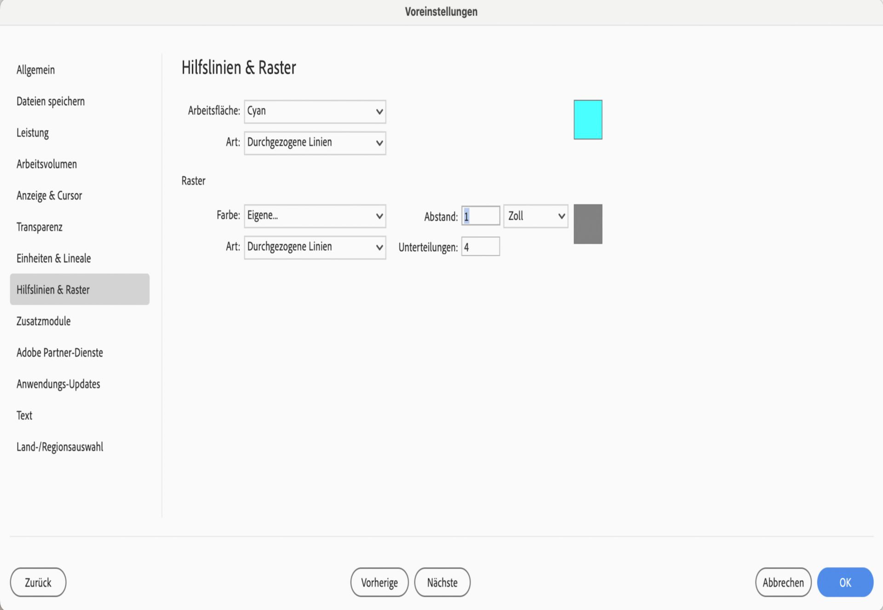Image resolution: width=883 pixels, height=610 pixels.
Task: Navigate to Einheiten & Lineale section
Action: 53,257
